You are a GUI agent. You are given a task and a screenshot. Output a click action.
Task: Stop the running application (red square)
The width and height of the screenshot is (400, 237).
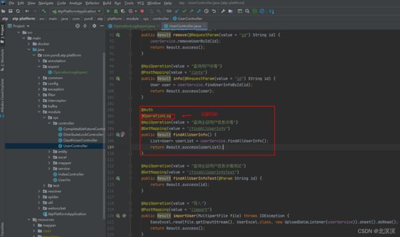click(x=142, y=11)
